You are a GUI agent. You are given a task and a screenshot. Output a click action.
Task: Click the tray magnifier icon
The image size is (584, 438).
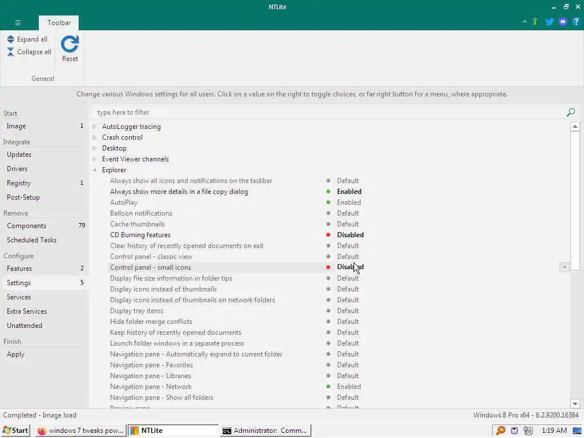coord(501,431)
